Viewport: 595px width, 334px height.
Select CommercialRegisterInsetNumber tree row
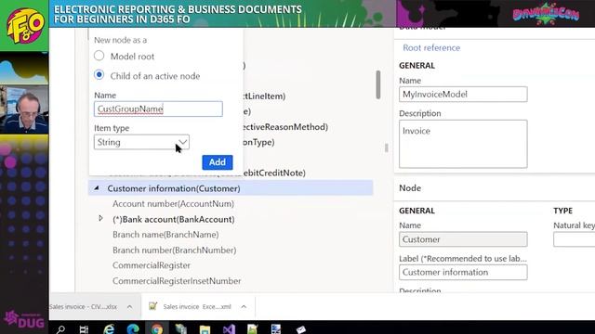pos(177,281)
